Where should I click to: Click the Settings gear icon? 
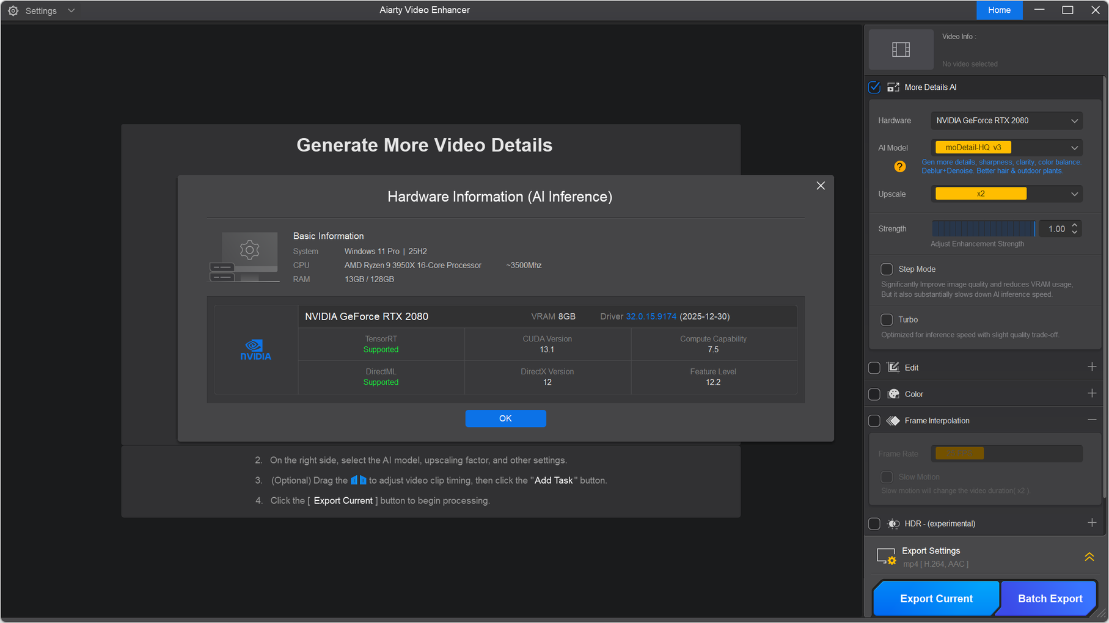pos(13,11)
